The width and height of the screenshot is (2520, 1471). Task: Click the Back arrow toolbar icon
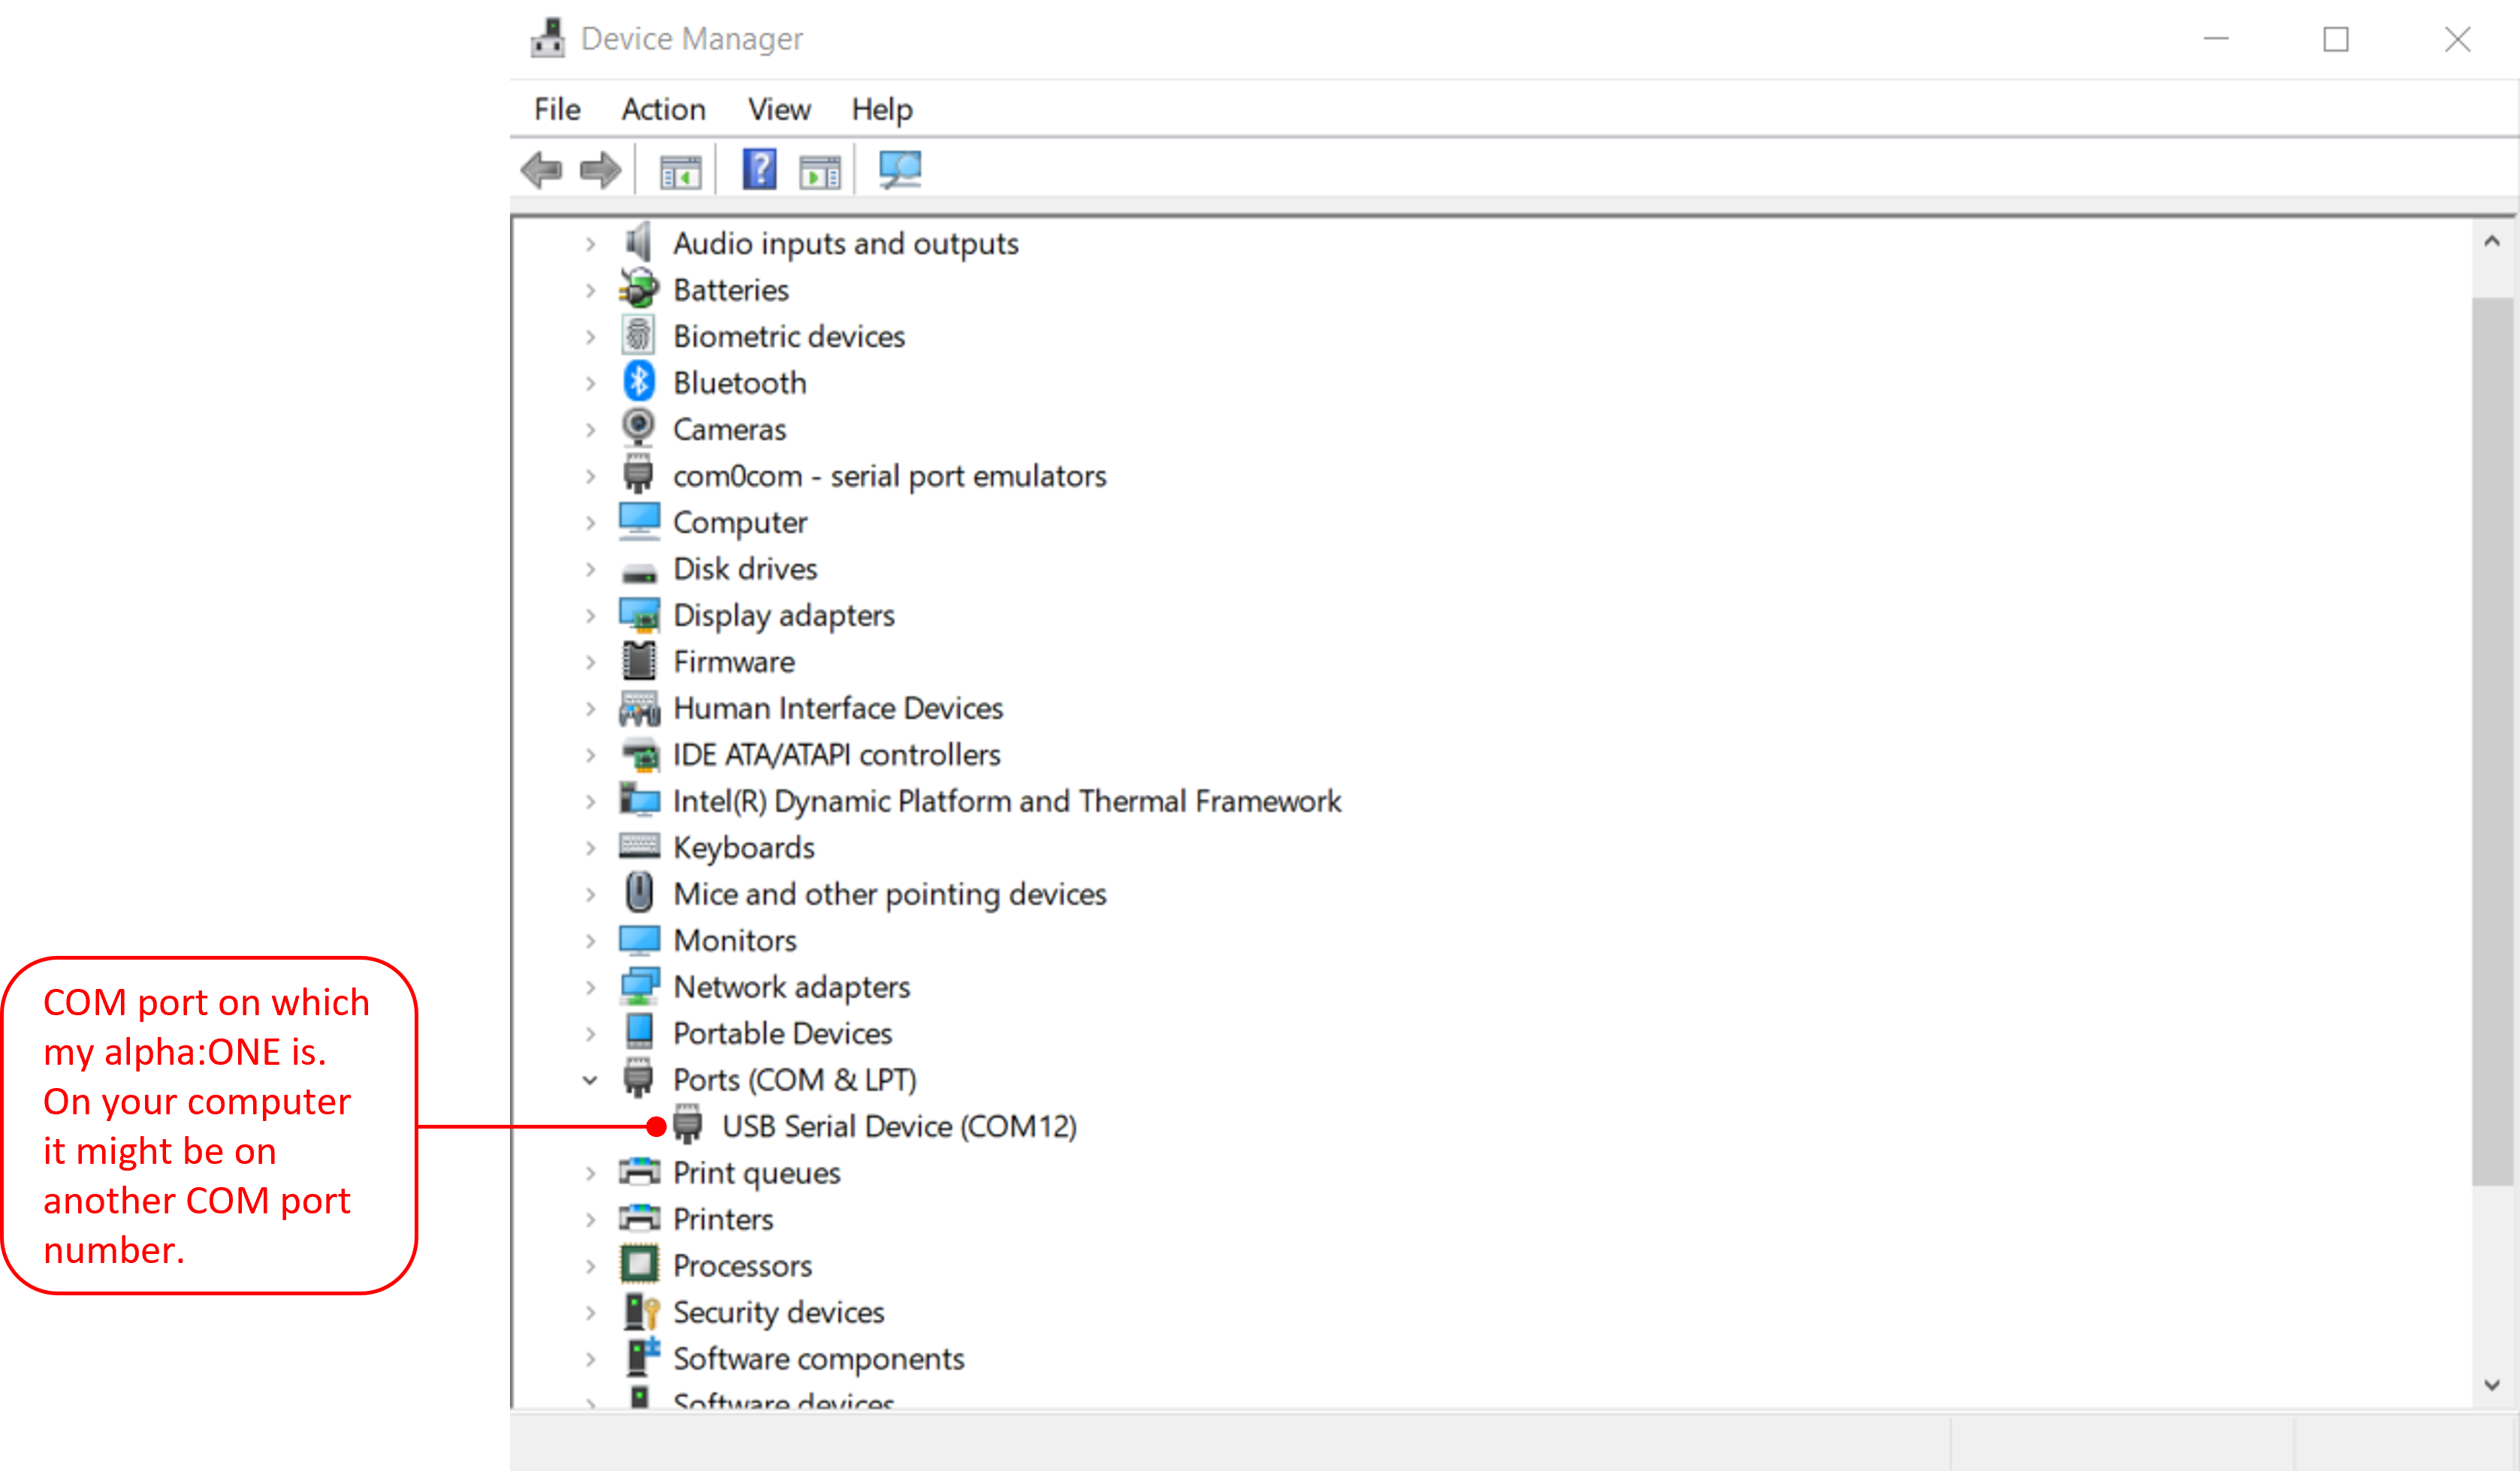click(542, 170)
